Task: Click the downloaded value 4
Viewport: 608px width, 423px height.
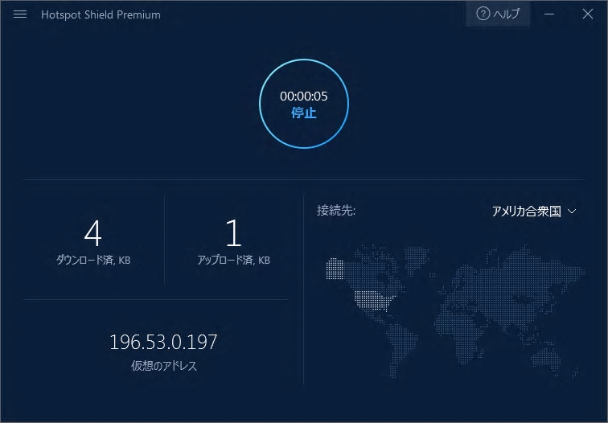Action: (93, 233)
